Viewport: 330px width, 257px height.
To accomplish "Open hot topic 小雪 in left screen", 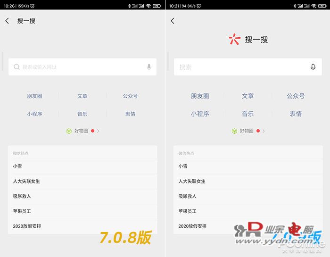I will tap(82, 166).
